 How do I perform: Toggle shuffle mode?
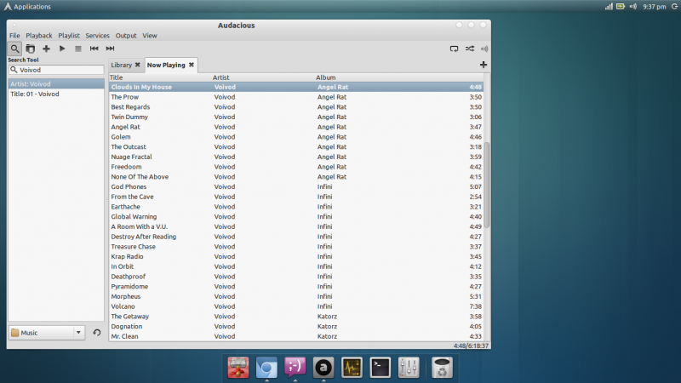(470, 49)
